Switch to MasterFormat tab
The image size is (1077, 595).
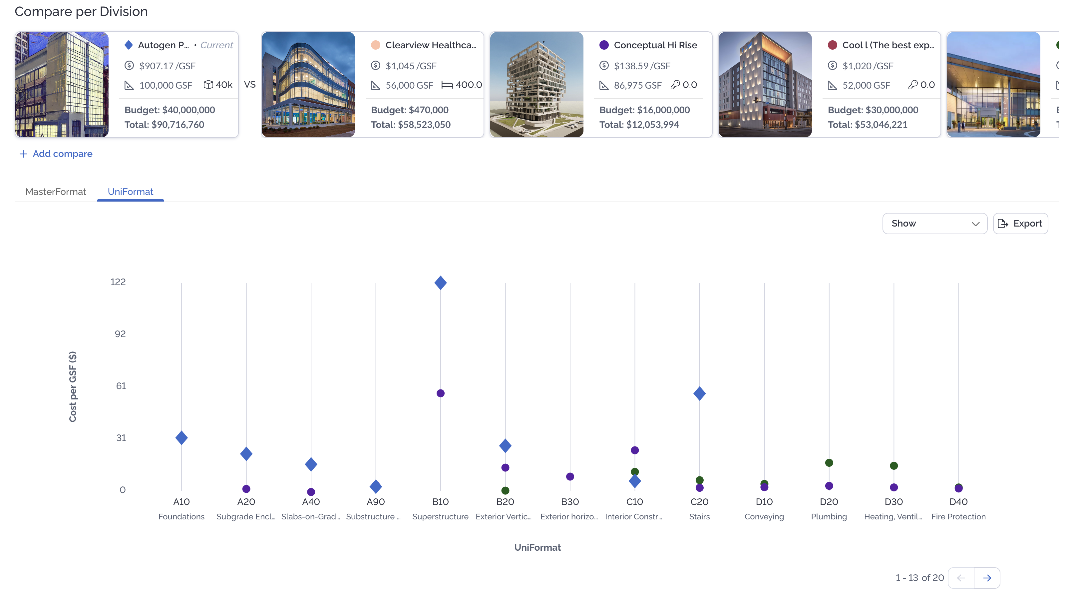[x=56, y=192]
